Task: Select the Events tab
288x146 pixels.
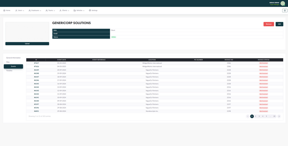Action: pyautogui.click(x=14, y=66)
